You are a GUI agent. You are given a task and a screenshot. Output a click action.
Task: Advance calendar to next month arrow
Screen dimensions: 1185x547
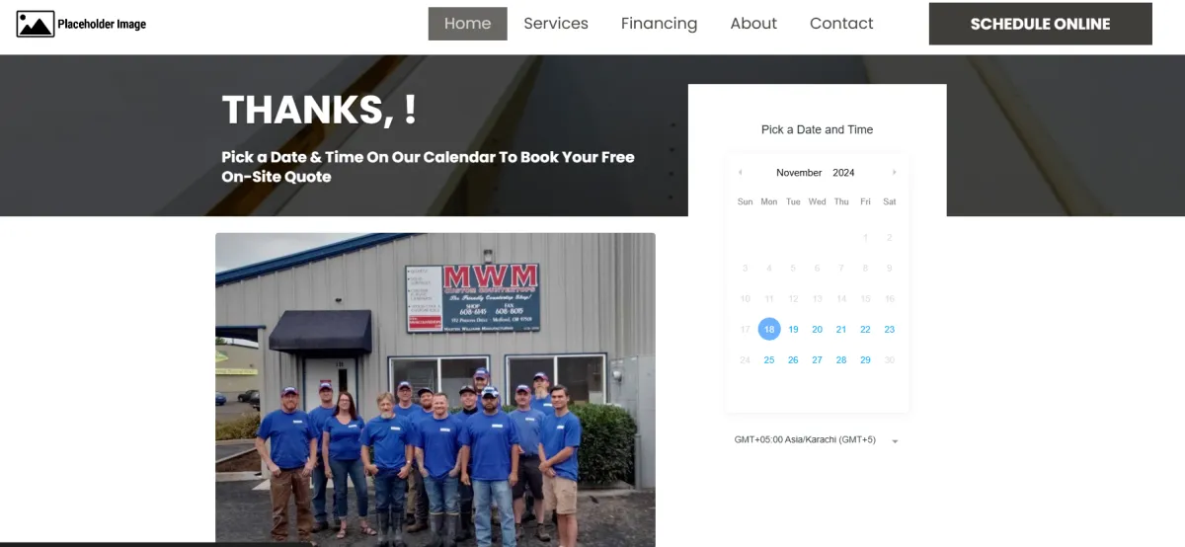tap(895, 172)
